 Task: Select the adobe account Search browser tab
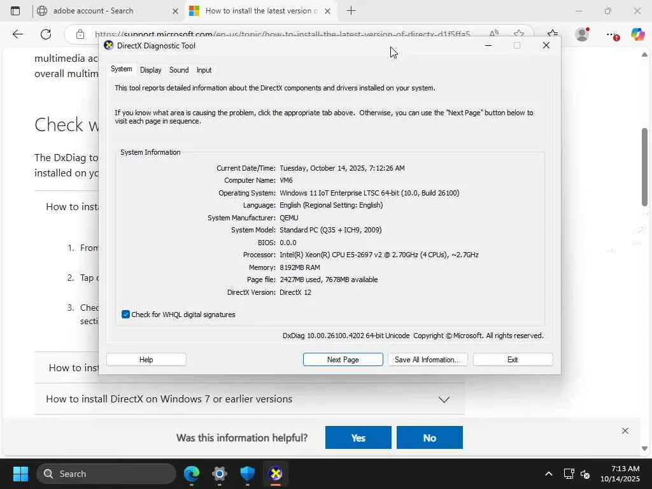click(108, 11)
